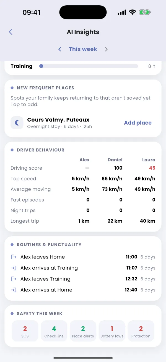The image size is (166, 362).
Task: Select Laura's driving score of 45
Action: point(152,168)
